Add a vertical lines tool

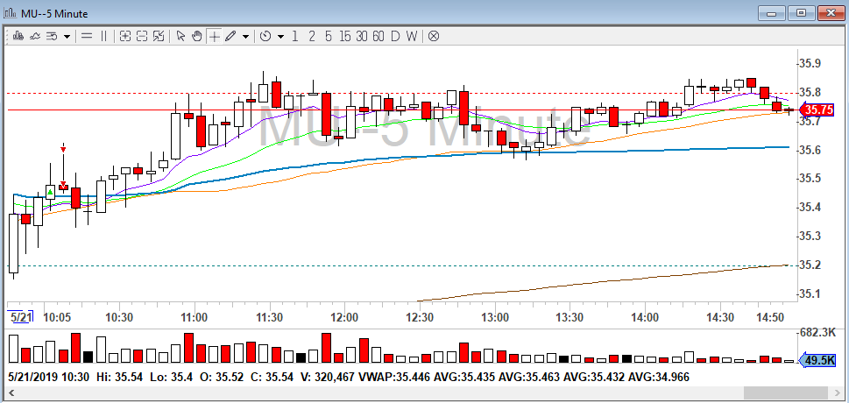coord(103,36)
